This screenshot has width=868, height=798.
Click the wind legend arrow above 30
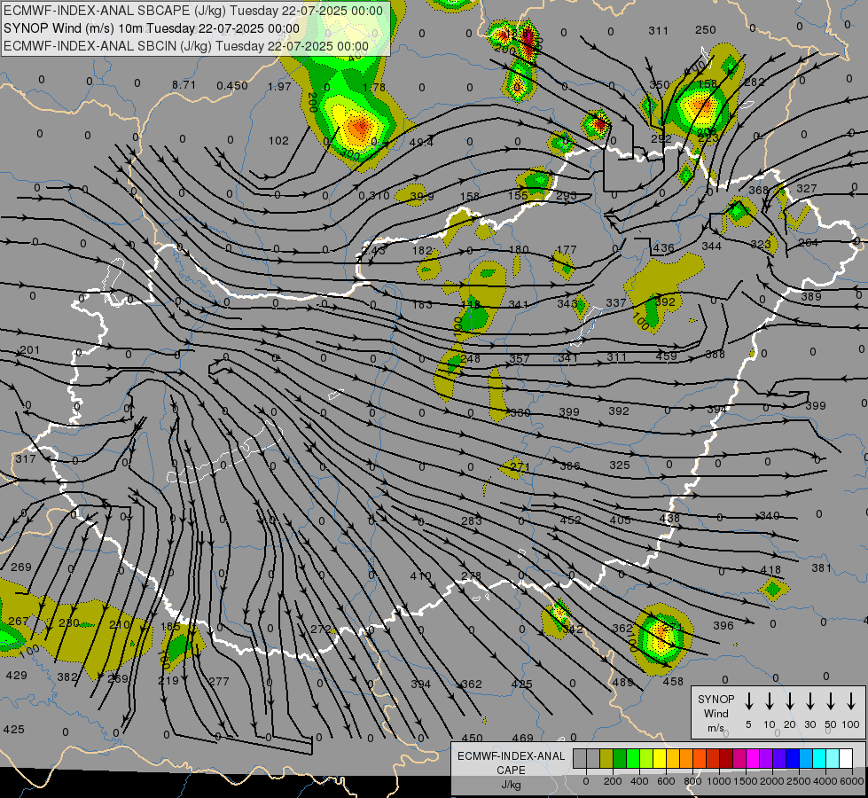pyautogui.click(x=809, y=701)
